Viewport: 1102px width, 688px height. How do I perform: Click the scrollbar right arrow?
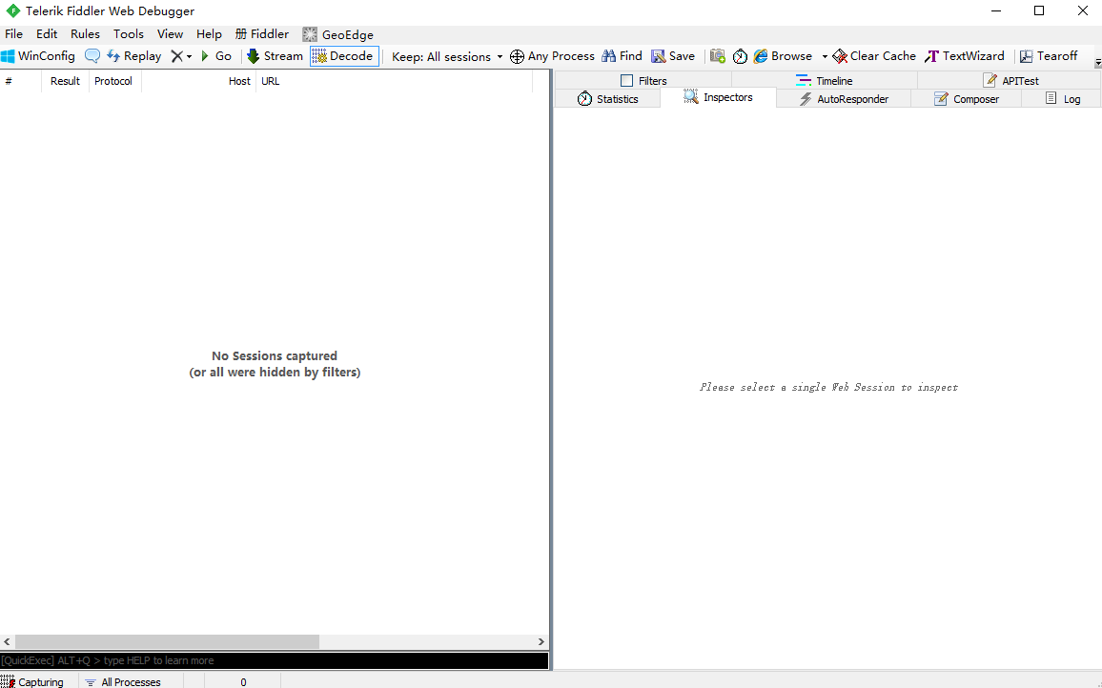coord(541,641)
